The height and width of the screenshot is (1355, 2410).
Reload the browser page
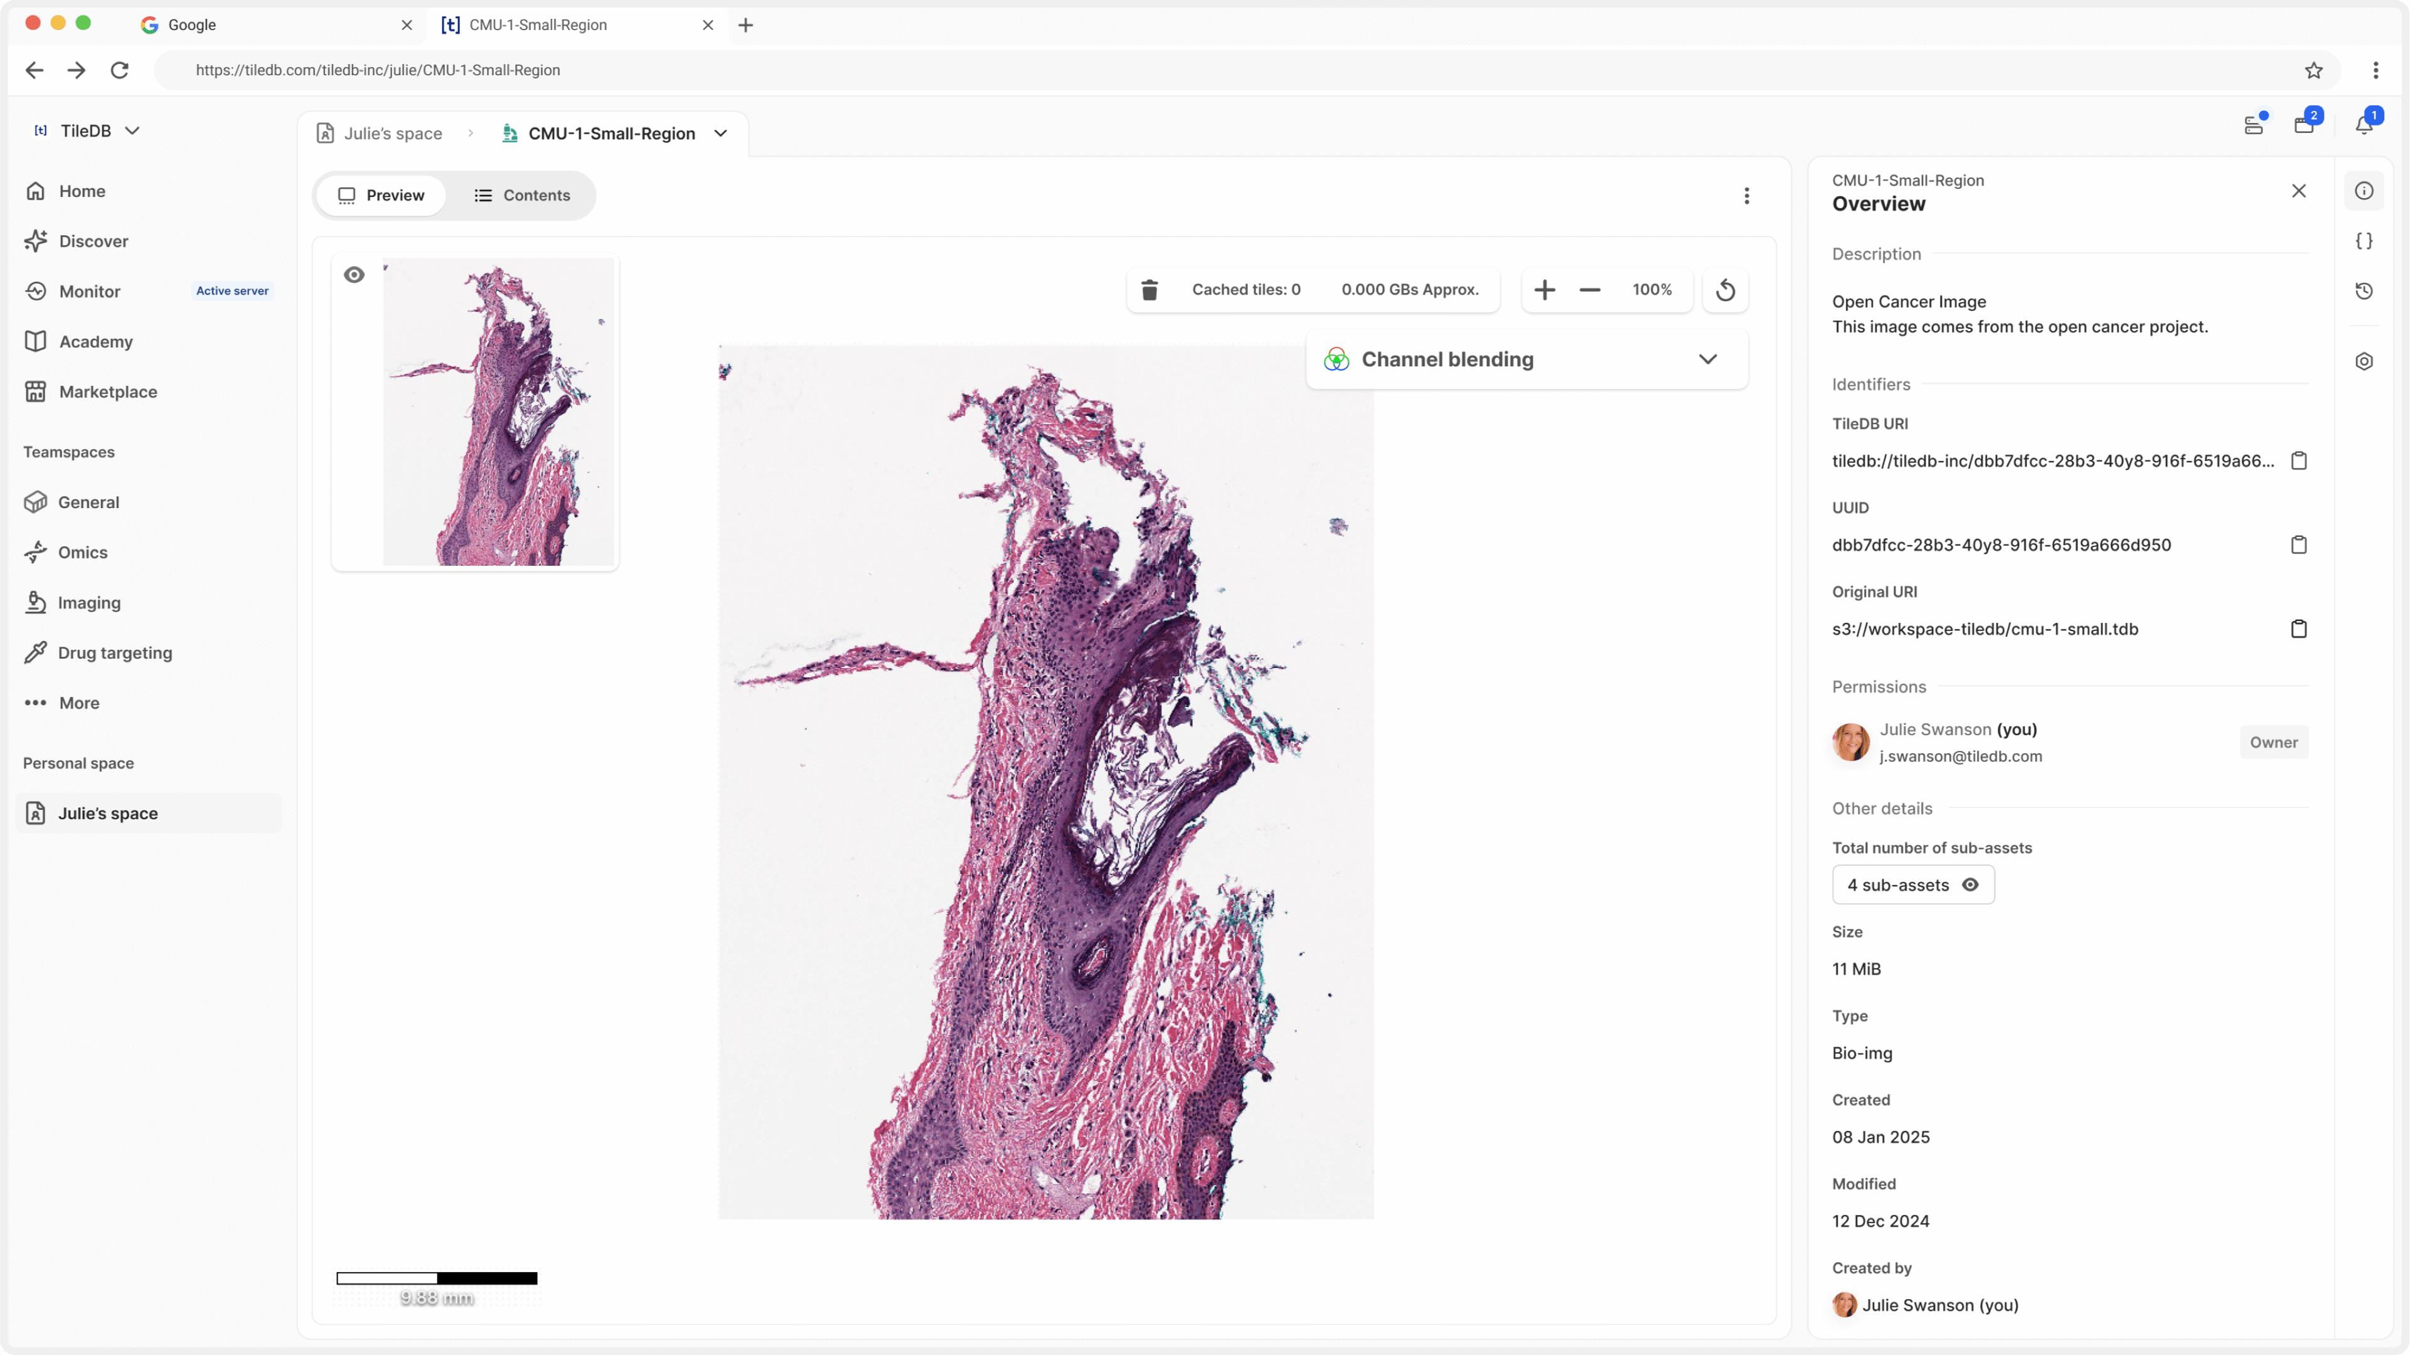(120, 70)
